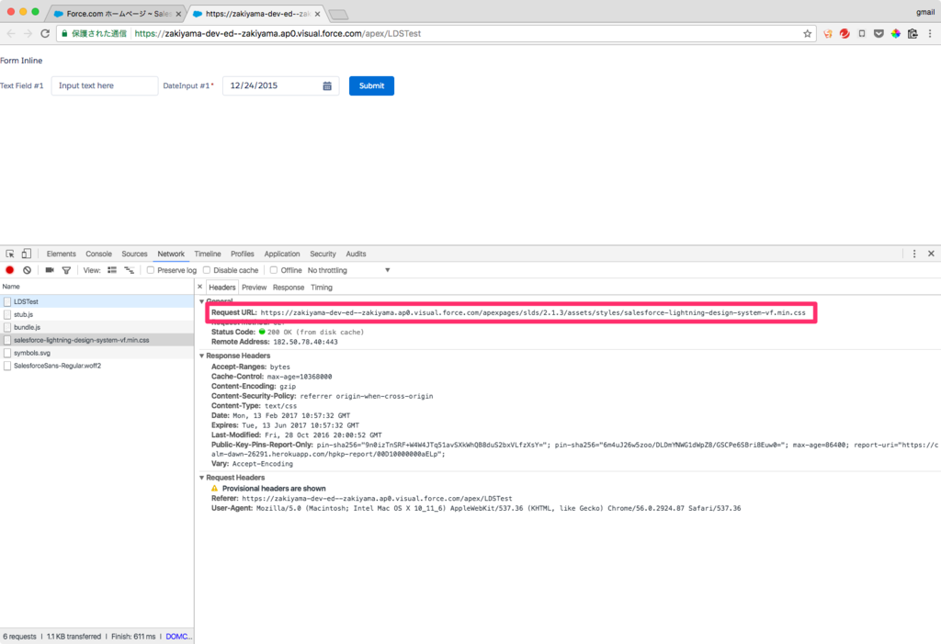Enable the Preserve log checkbox
Screen dimensions: 941x644
[x=151, y=270]
